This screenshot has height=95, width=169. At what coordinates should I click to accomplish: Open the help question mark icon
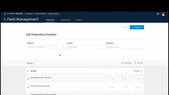point(158,14)
